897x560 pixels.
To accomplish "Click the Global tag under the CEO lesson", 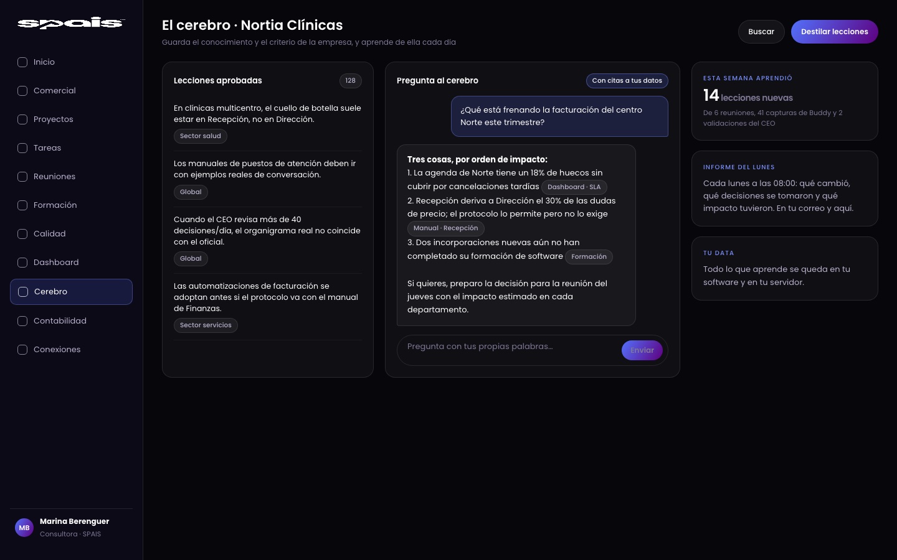I will coord(191,259).
